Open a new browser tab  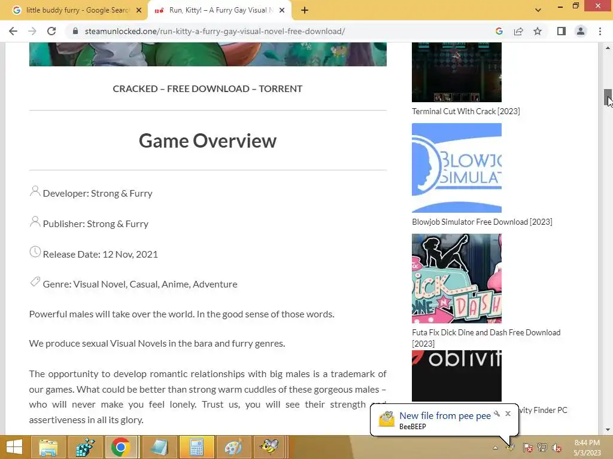tap(305, 10)
